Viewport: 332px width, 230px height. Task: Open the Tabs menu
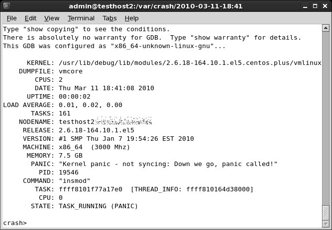click(x=110, y=18)
